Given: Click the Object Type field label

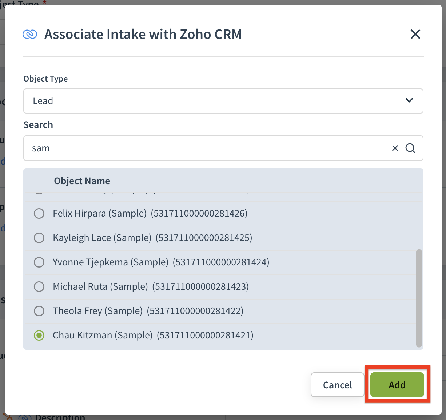Looking at the screenshot, I should point(45,79).
